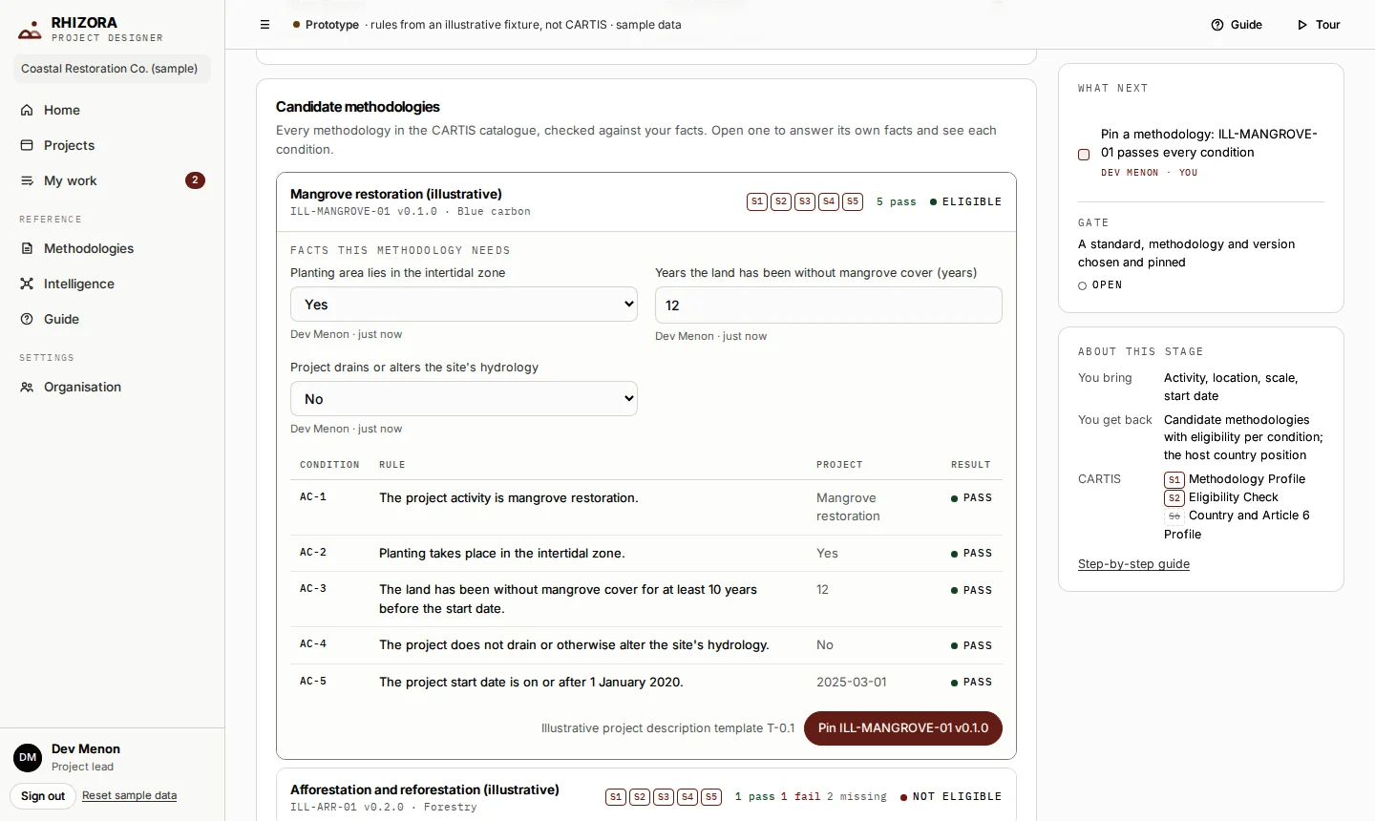Expand the Afforestation and reforestation card
Viewport: 1375px width, 821px height.
646,795
